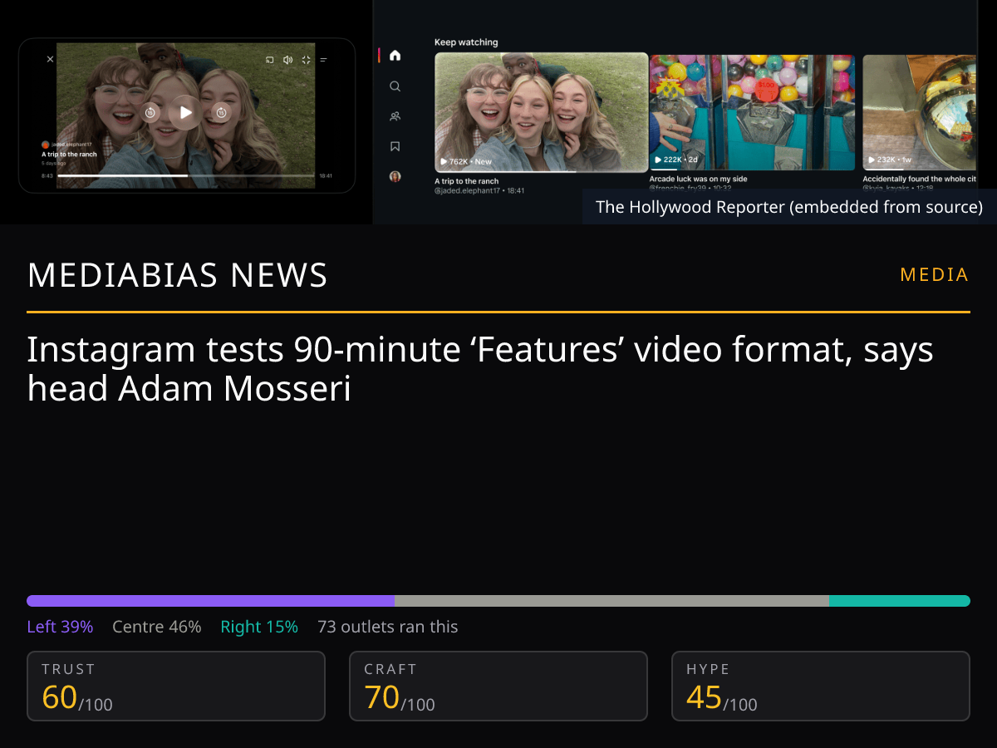
Task: Open the CRAFT 70/100 score card
Action: (x=498, y=686)
